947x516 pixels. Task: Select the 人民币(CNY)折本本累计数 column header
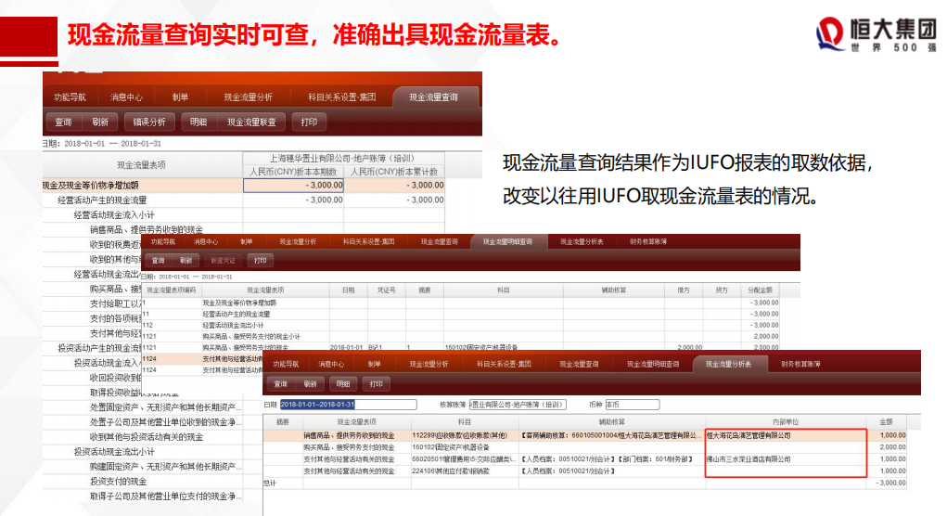[x=394, y=172]
